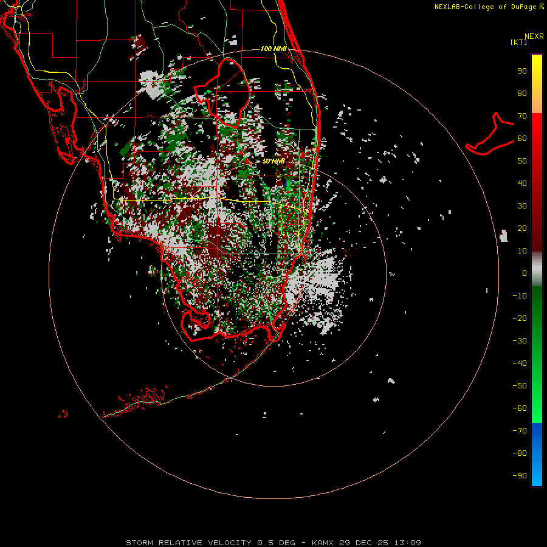The width and height of the screenshot is (547, 547).
Task: Pick the bright green band near -60
Action: pyautogui.click(x=537, y=413)
